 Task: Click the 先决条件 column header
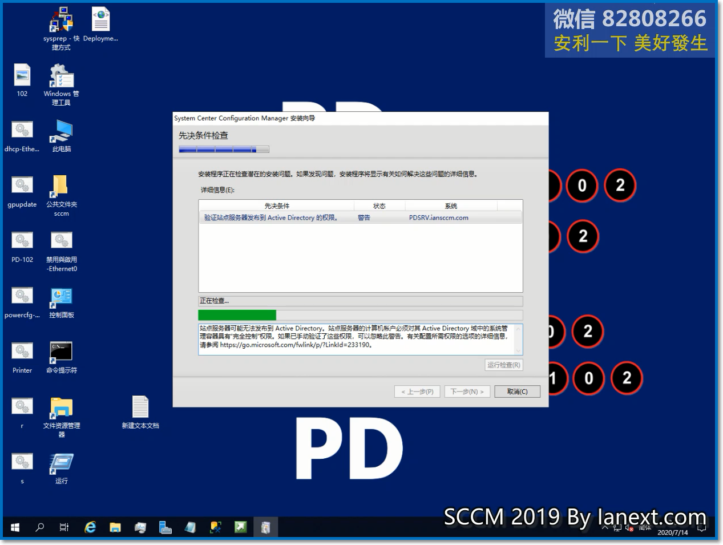coord(277,206)
